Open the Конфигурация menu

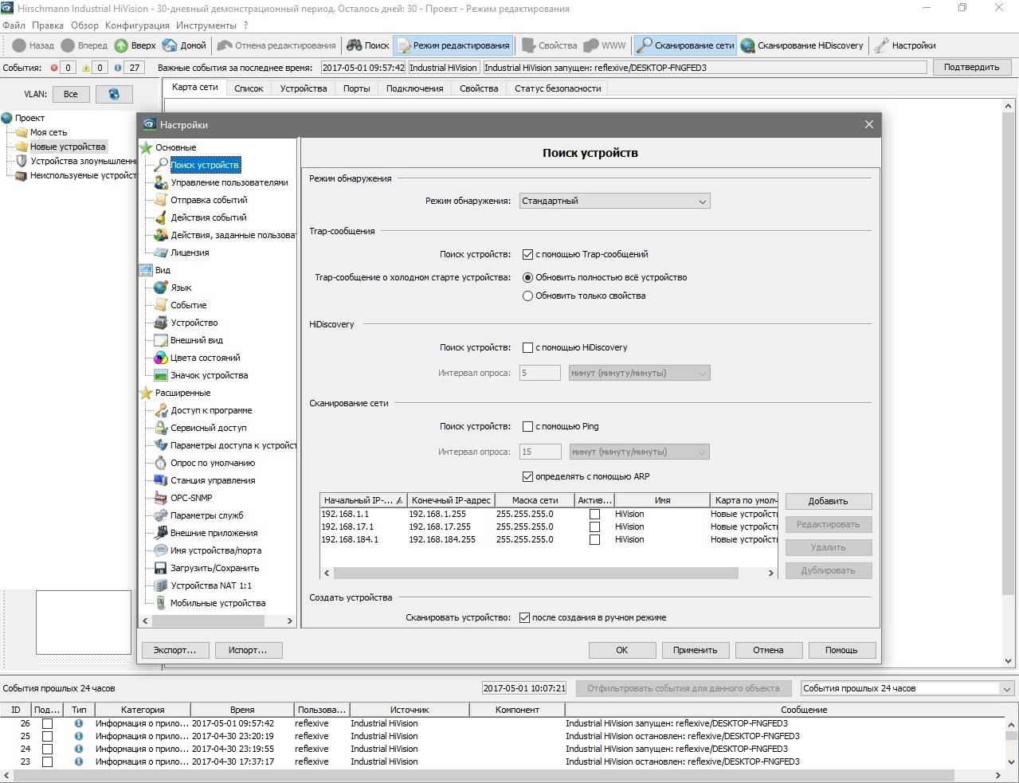point(137,25)
